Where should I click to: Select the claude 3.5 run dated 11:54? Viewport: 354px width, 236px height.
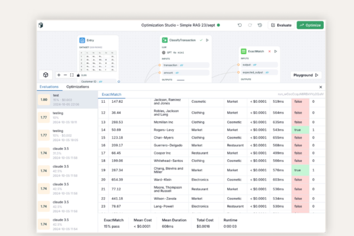tap(67, 224)
